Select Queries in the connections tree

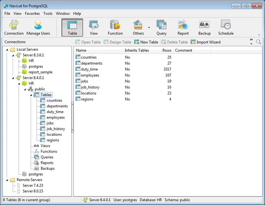47,157
